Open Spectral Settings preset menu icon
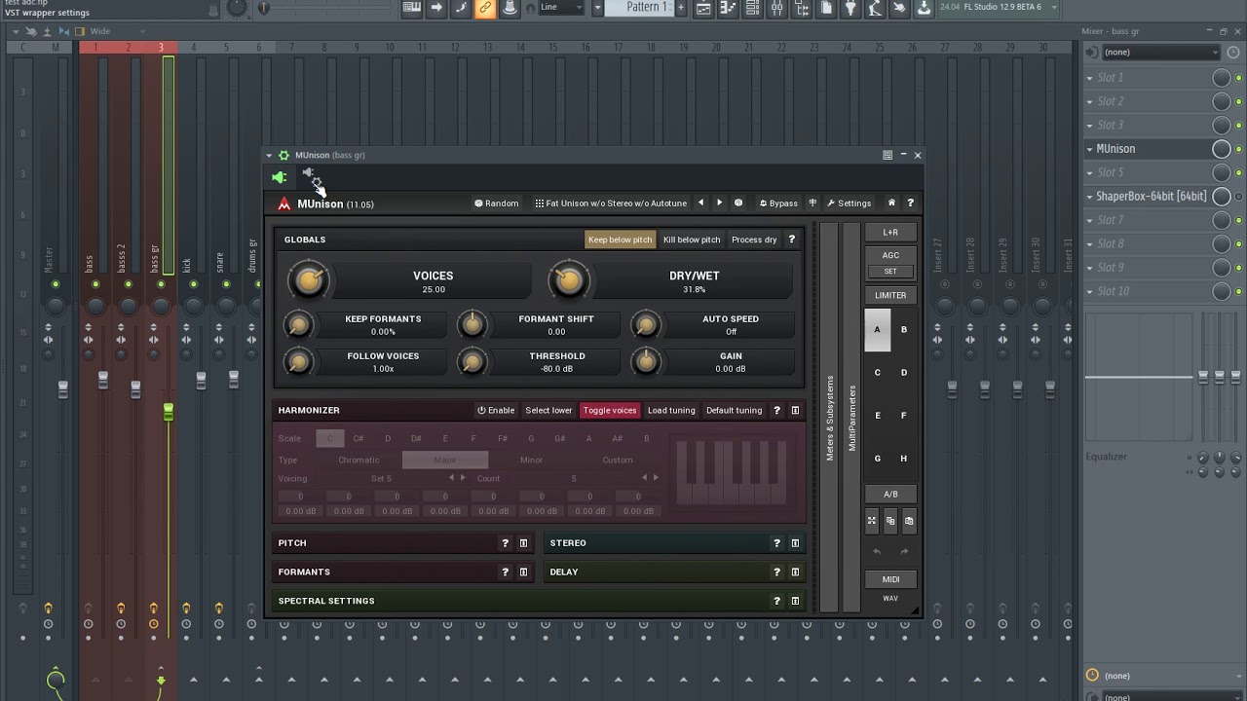The height and width of the screenshot is (701, 1247). (x=795, y=601)
